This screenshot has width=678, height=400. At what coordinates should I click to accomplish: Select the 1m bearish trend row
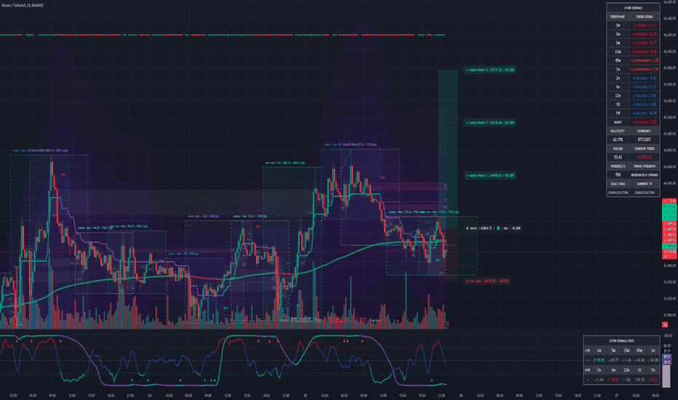633,25
